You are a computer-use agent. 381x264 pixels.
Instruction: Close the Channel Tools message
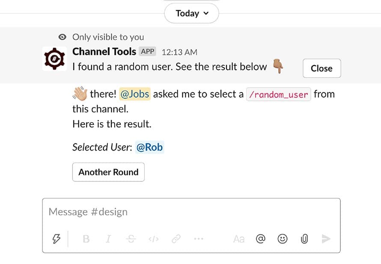321,68
